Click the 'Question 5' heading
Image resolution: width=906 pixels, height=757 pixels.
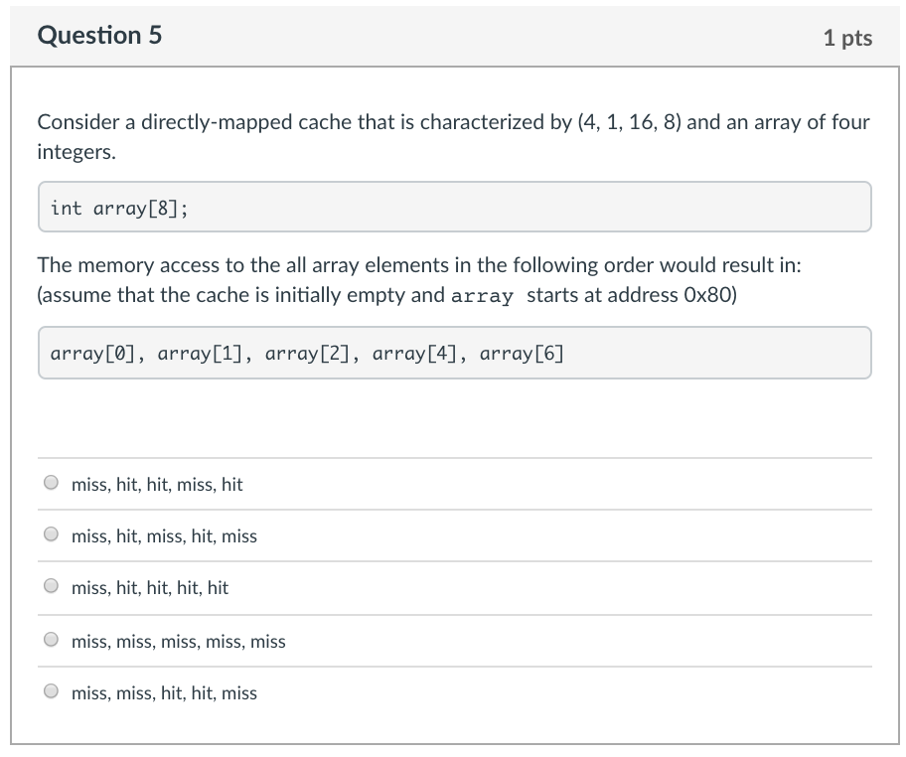[x=99, y=35]
